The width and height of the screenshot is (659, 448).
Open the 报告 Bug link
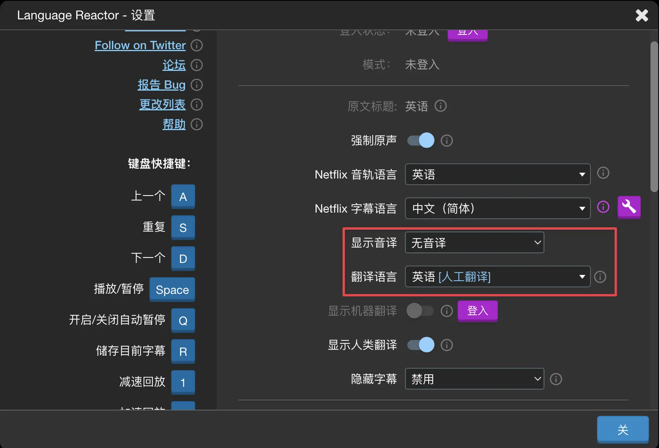(161, 85)
